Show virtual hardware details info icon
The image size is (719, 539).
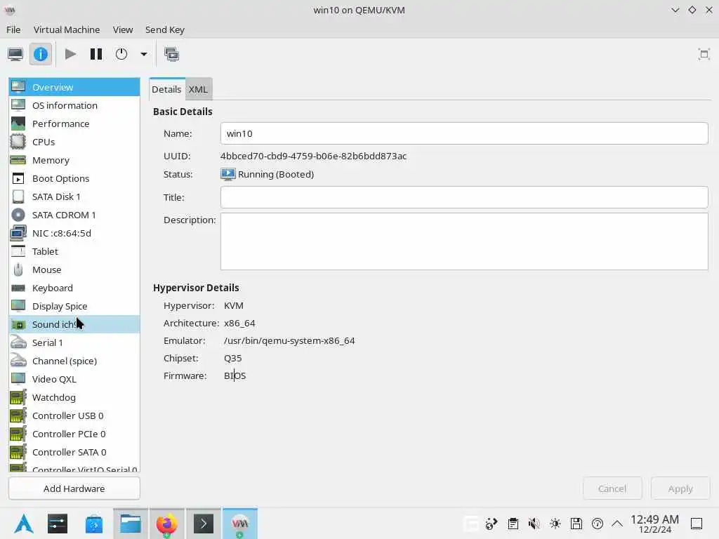(x=40, y=54)
